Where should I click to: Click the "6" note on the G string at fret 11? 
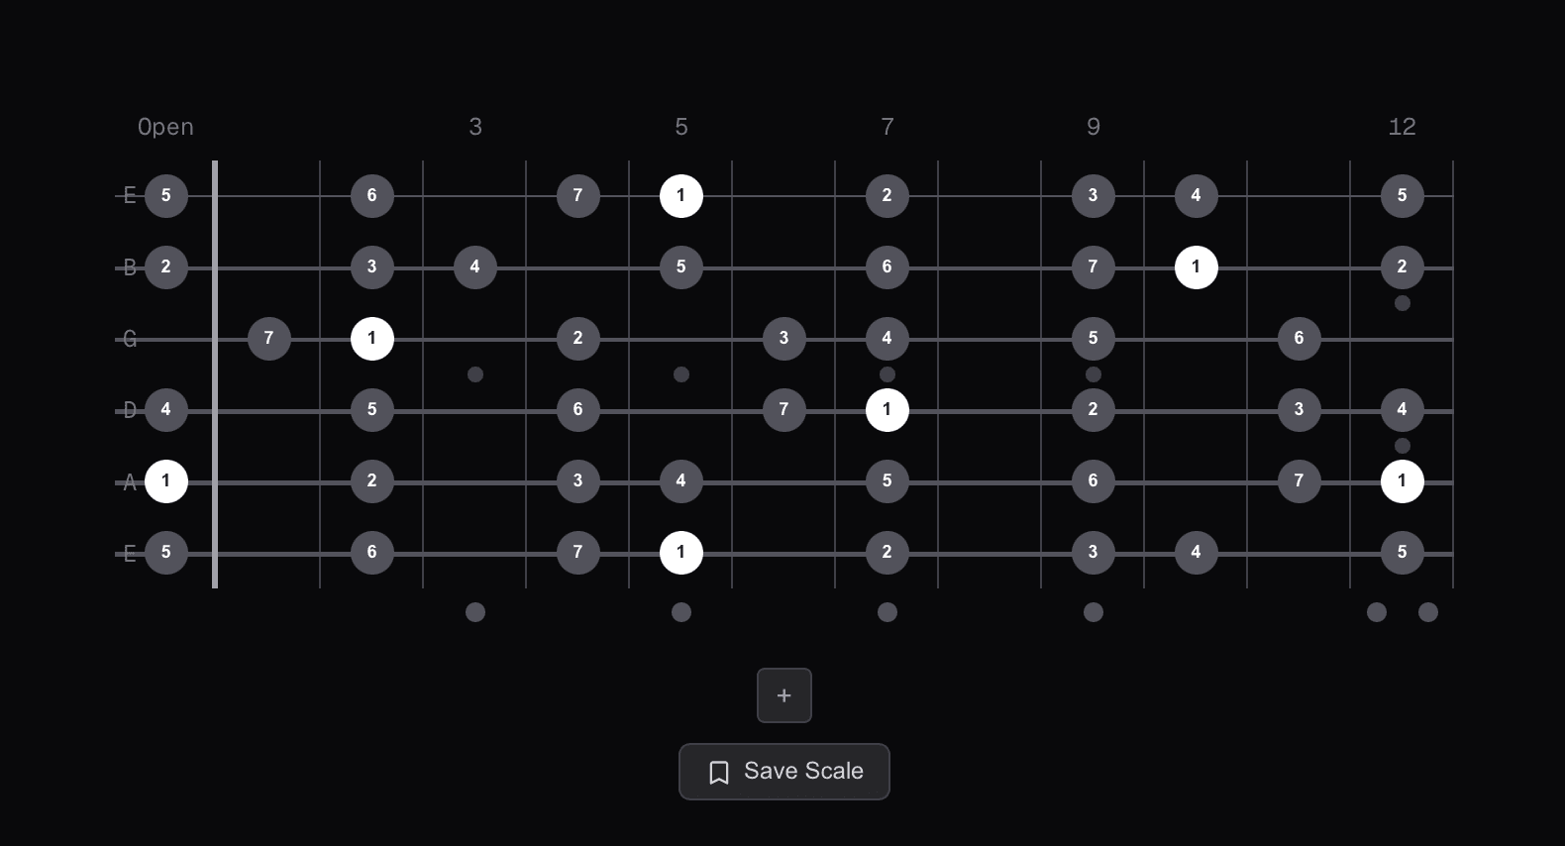tap(1299, 338)
